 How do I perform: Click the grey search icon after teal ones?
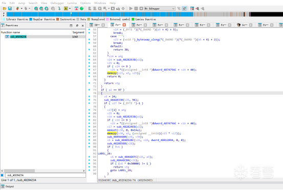pos(53,9)
